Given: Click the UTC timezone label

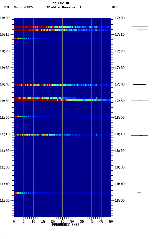Looking at the screenshot, I should [x=115, y=7].
